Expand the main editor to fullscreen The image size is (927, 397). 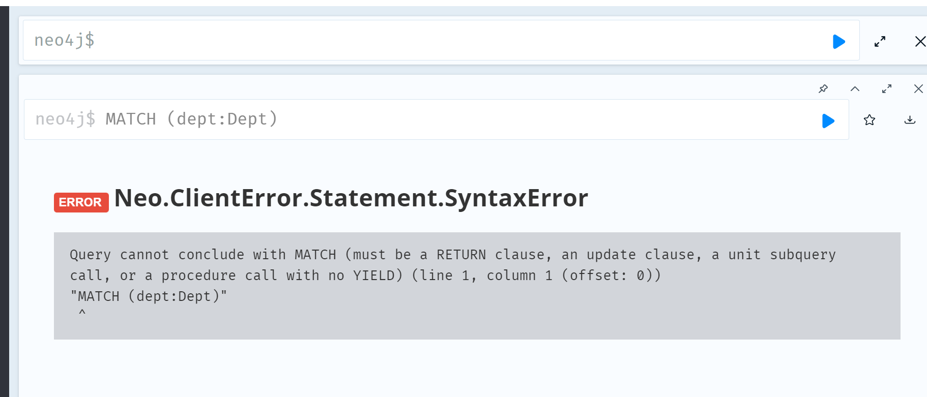click(880, 41)
